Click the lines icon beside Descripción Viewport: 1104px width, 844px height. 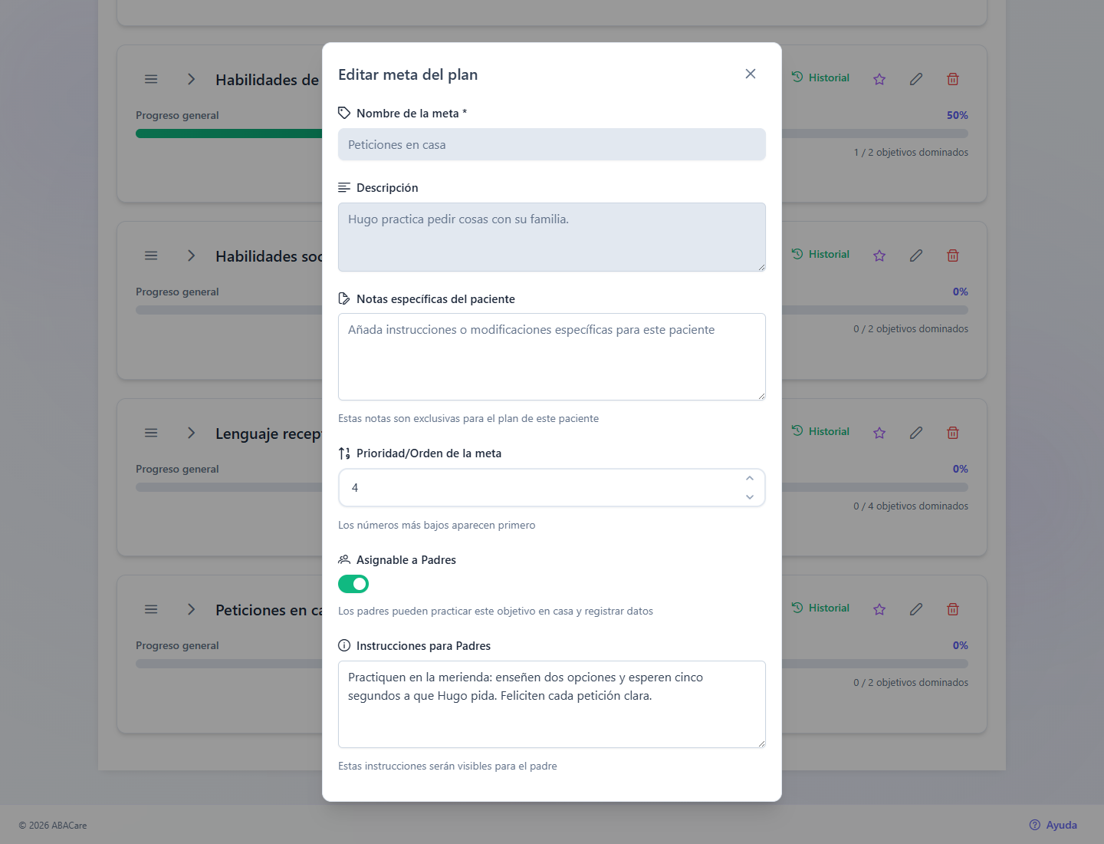point(344,187)
